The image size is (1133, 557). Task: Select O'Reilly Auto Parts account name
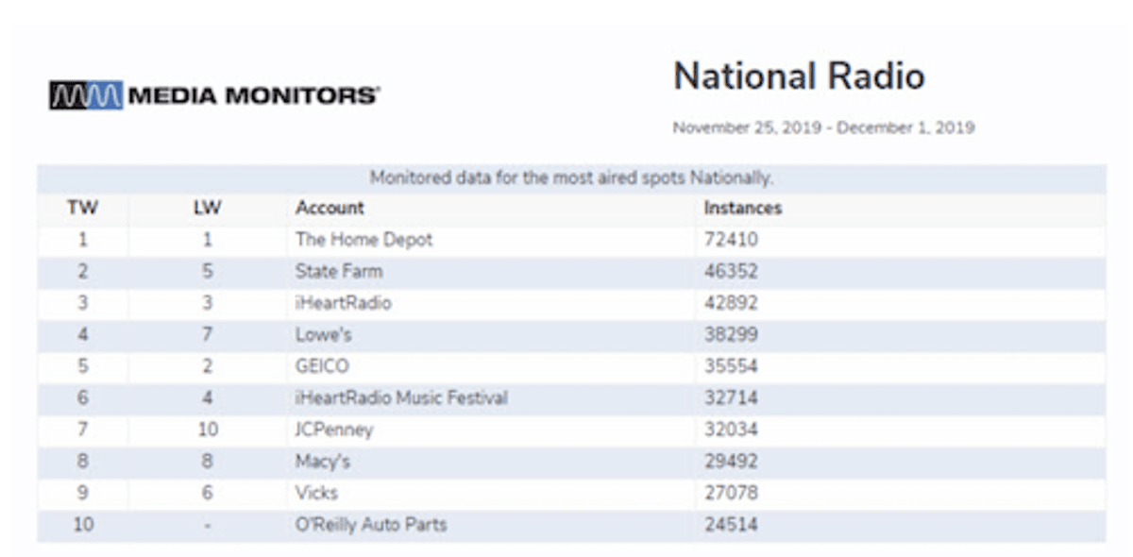pos(371,525)
